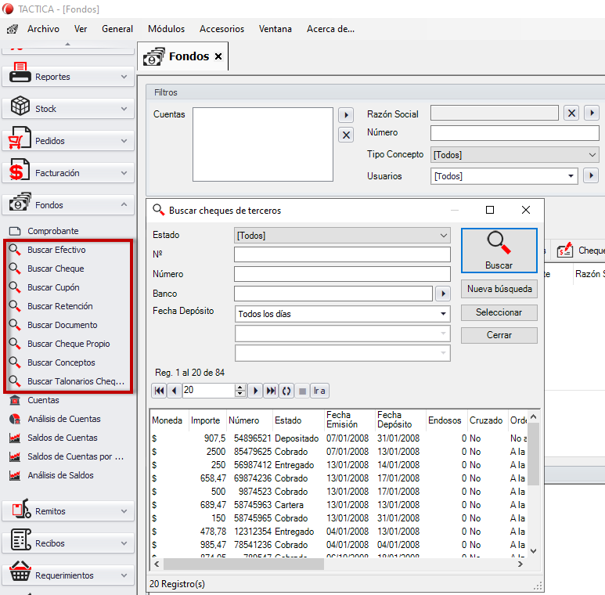Click the Número field in search dialog
This screenshot has height=595, width=605.
pos(342,274)
